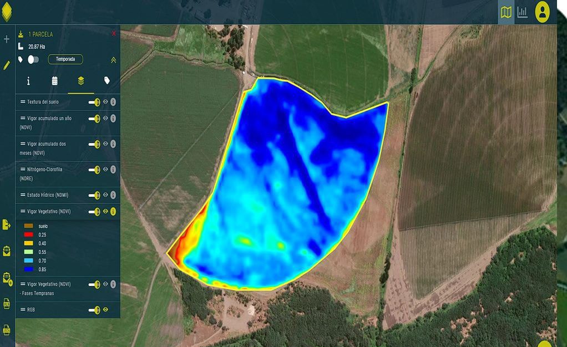
Task: Open options for Nitrógeno-Clorofila (NDRE) layer
Action: pos(113,170)
